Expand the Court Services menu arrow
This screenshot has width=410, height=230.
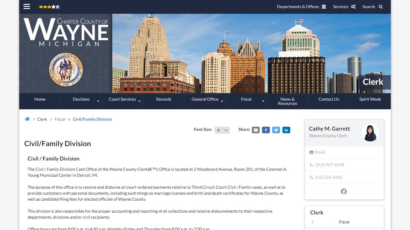point(140,101)
